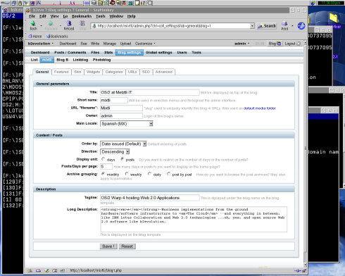Open Address Book icon in status bar
The width and height of the screenshot is (345, 276).
pos(55,270)
